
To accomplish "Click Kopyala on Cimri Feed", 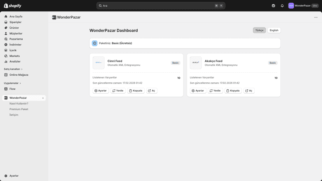I will 136,91.
